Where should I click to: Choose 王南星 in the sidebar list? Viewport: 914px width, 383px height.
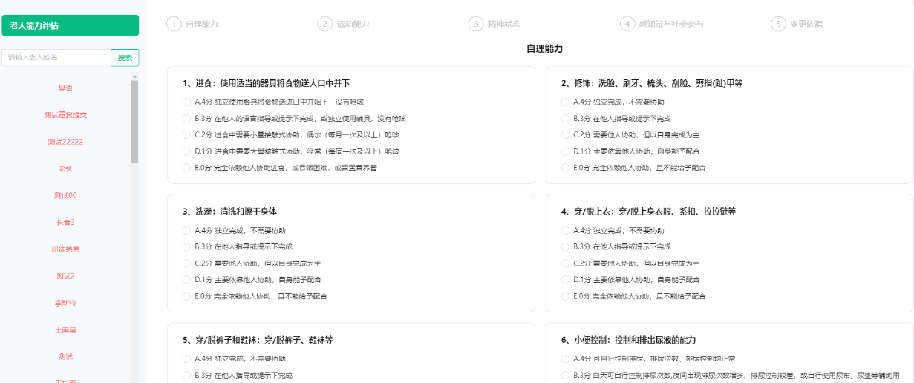click(65, 330)
